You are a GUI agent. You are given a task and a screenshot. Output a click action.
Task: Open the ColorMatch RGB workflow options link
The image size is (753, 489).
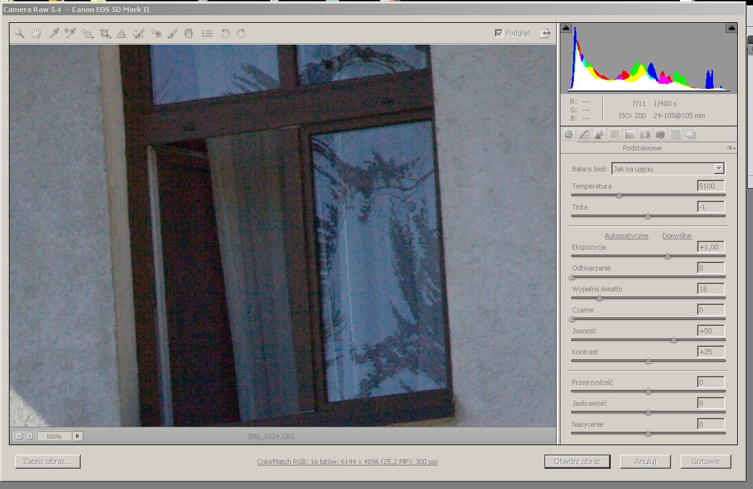(347, 462)
